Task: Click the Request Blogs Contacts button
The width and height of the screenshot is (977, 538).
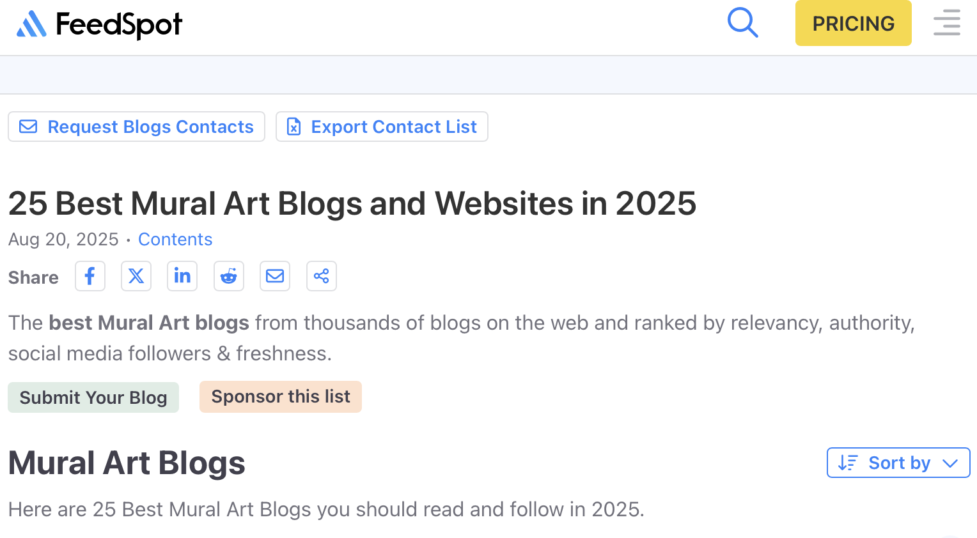Action: point(136,127)
